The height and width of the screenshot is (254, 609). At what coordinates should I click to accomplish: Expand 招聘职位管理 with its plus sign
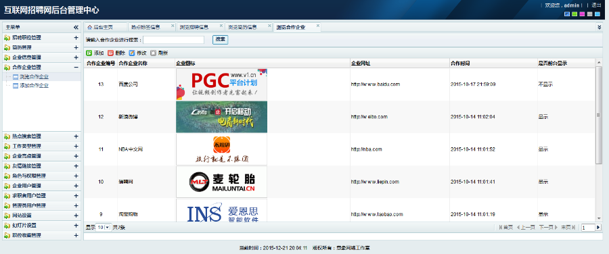76,38
